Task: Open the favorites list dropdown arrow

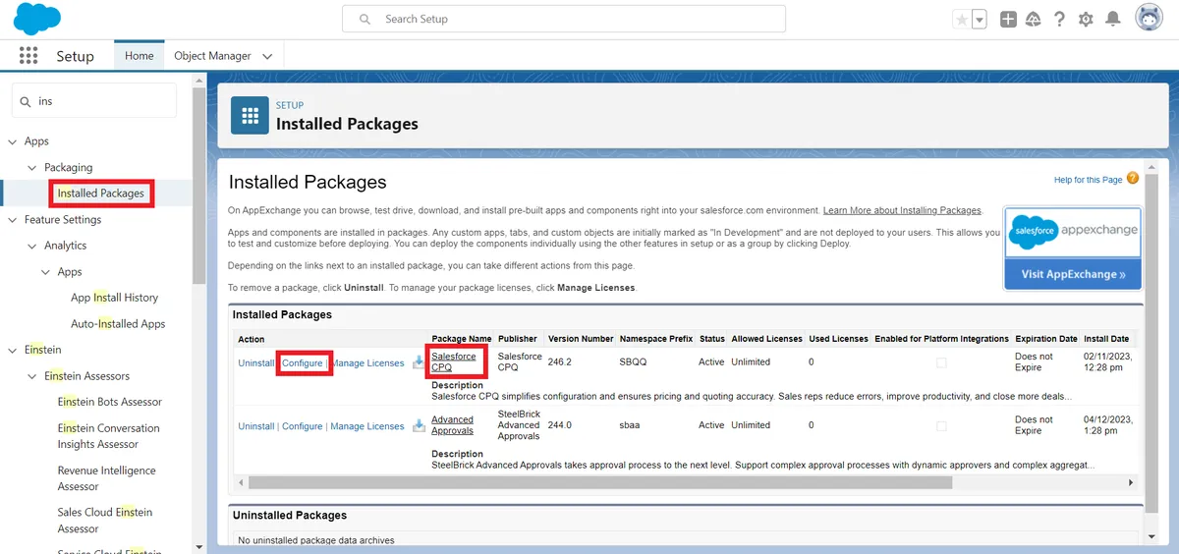Action: tap(980, 20)
